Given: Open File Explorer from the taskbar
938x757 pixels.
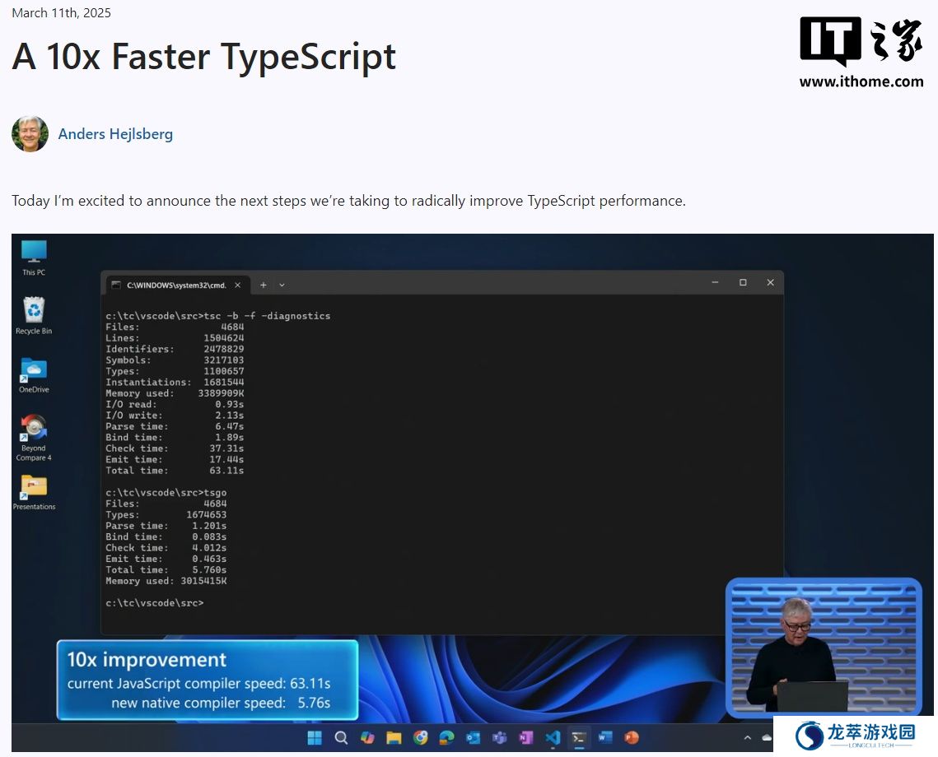Looking at the screenshot, I should tap(394, 737).
